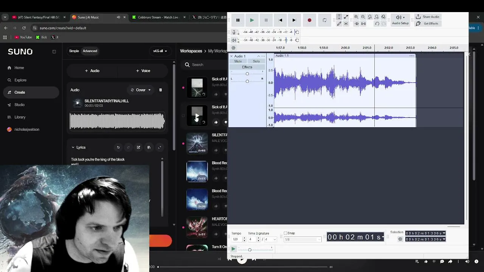Open the Cover mode dropdown

click(141, 90)
